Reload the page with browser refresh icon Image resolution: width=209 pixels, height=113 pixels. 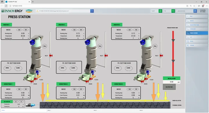pyautogui.click(x=6, y=6)
